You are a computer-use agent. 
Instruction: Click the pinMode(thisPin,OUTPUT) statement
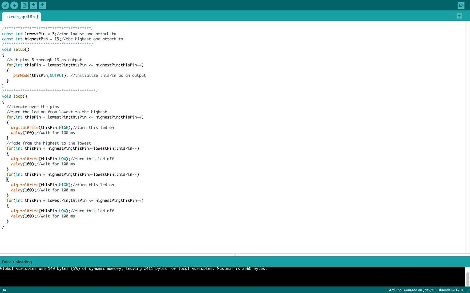[x=40, y=76]
